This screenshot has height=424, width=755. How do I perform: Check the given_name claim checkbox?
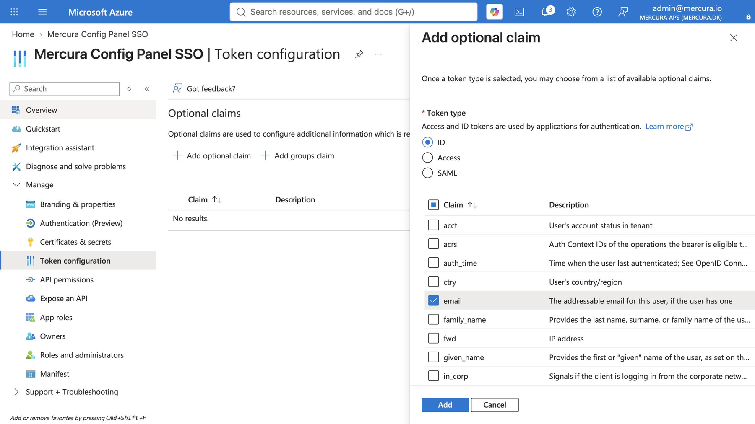pyautogui.click(x=433, y=357)
